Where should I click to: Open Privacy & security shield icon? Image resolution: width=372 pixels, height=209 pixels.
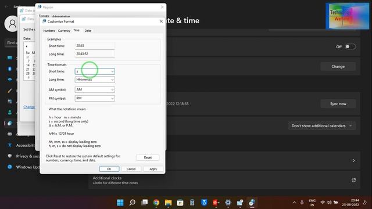(10, 156)
